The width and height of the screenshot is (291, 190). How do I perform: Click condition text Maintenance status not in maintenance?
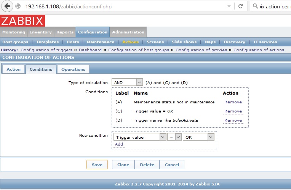[174, 102]
